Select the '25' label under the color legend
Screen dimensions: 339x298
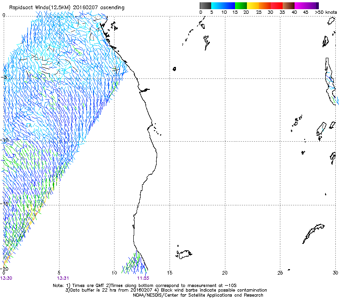259,12
